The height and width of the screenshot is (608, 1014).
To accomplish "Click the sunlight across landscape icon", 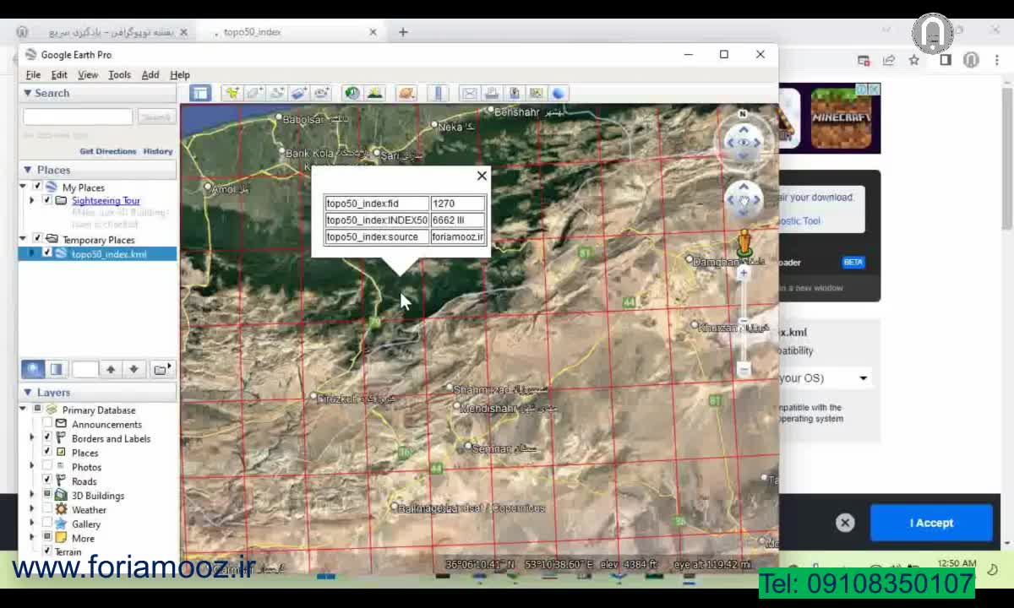I will pos(374,94).
